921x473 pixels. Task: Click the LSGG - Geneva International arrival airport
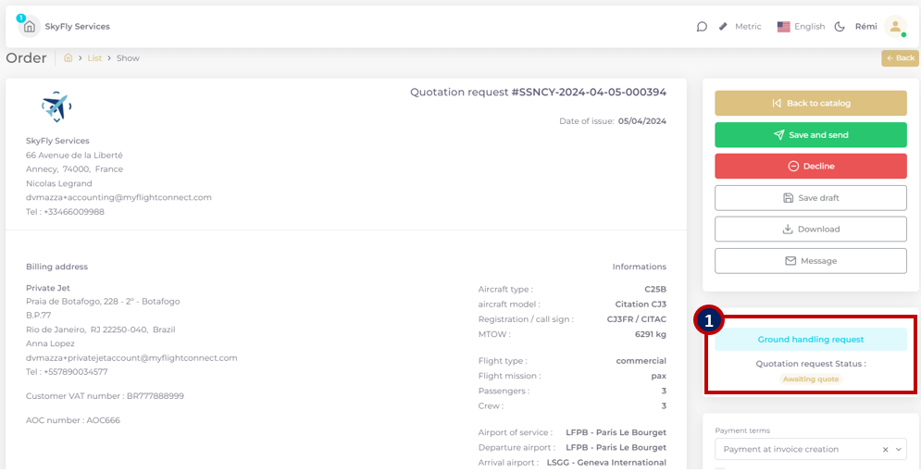(x=606, y=463)
